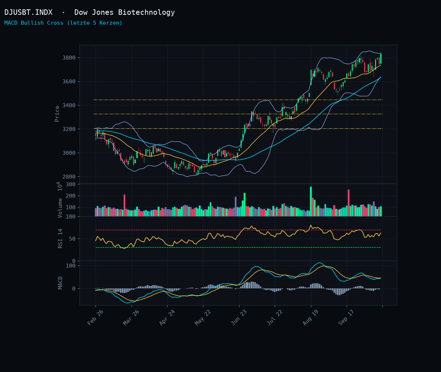Click the vertical RSI 14 axis label

click(x=61, y=238)
